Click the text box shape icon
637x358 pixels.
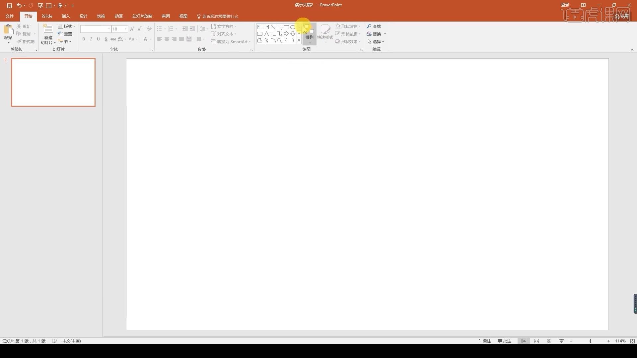pyautogui.click(x=259, y=27)
